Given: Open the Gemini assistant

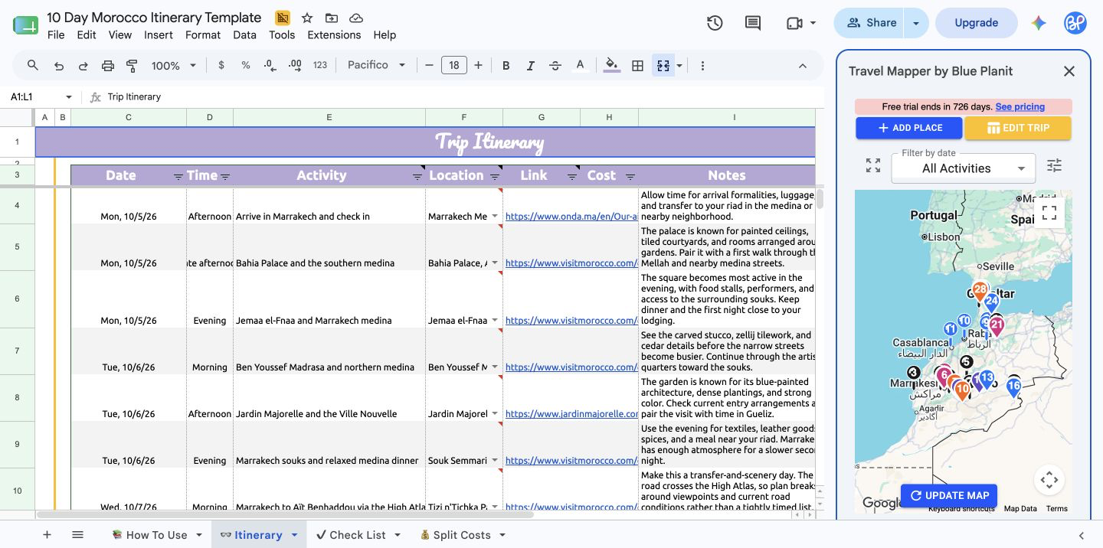Looking at the screenshot, I should (x=1039, y=23).
